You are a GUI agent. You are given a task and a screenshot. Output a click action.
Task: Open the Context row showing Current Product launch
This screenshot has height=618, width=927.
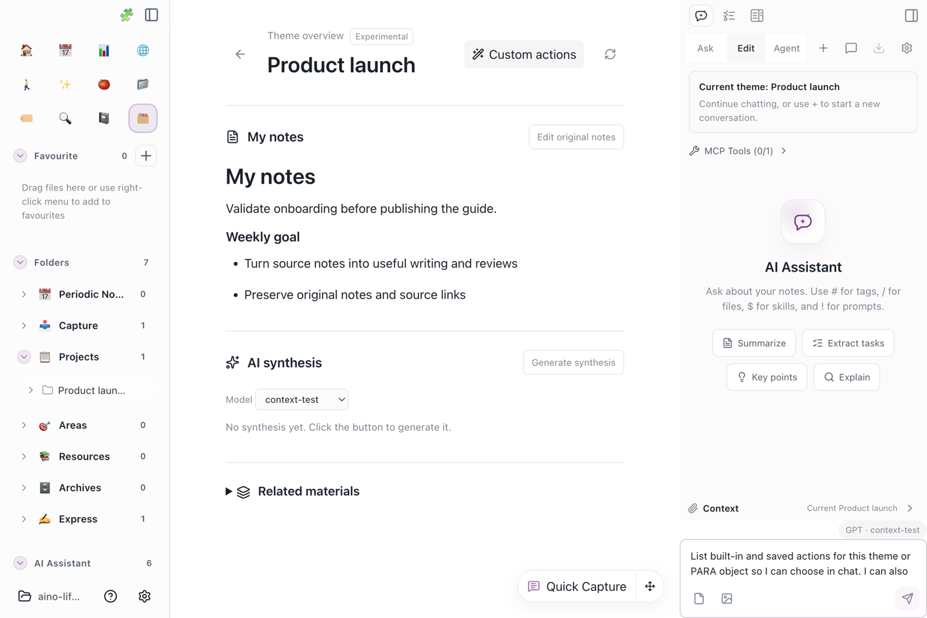(803, 509)
